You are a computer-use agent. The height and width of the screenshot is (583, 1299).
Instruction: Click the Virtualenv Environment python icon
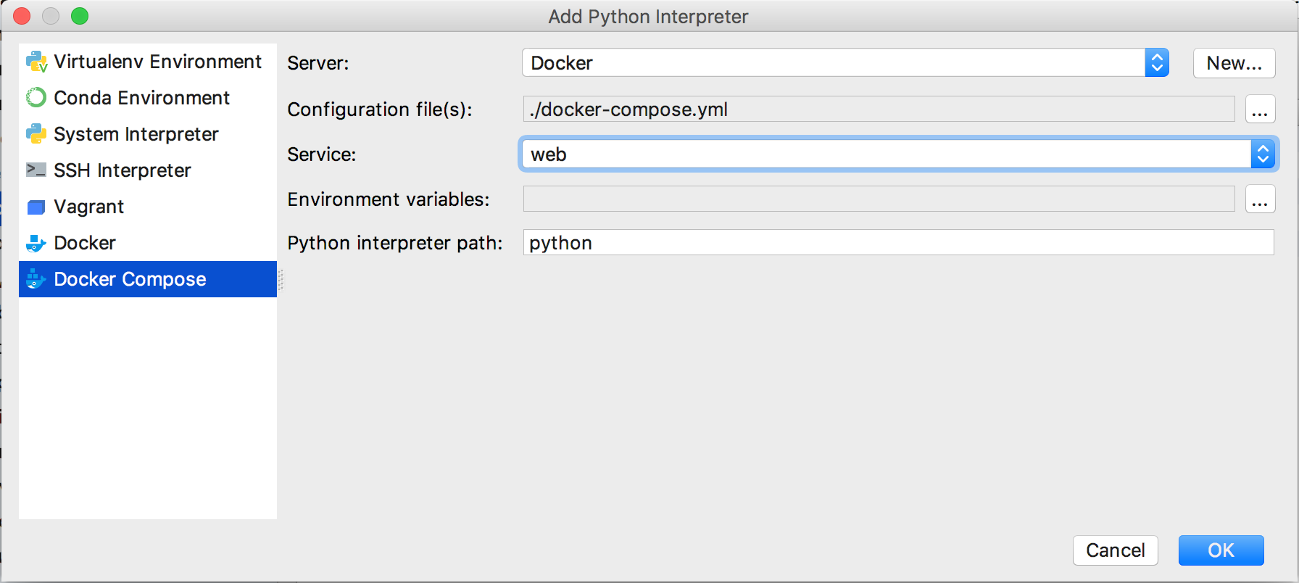[x=36, y=62]
